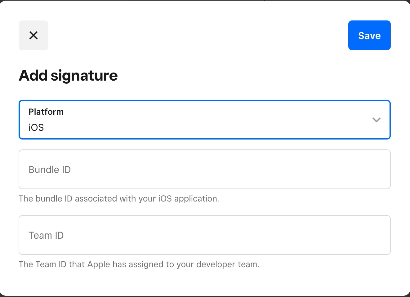This screenshot has height=297, width=410.
Task: Focus the Bundle ID input field
Action: coord(204,169)
